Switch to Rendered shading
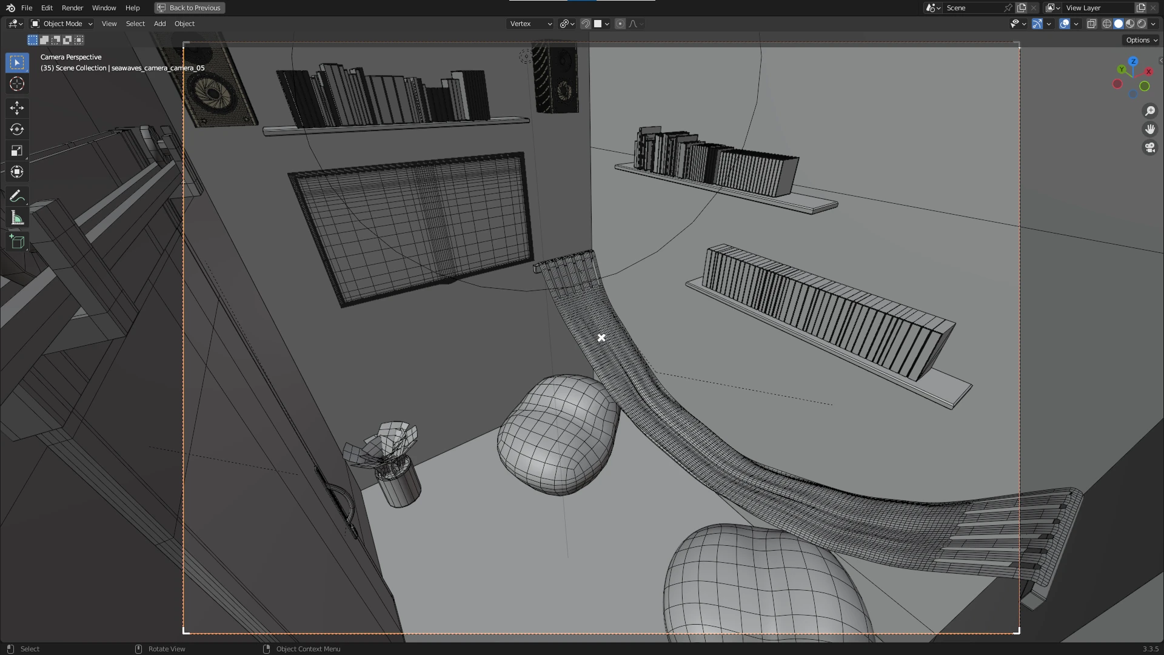 [1142, 24]
